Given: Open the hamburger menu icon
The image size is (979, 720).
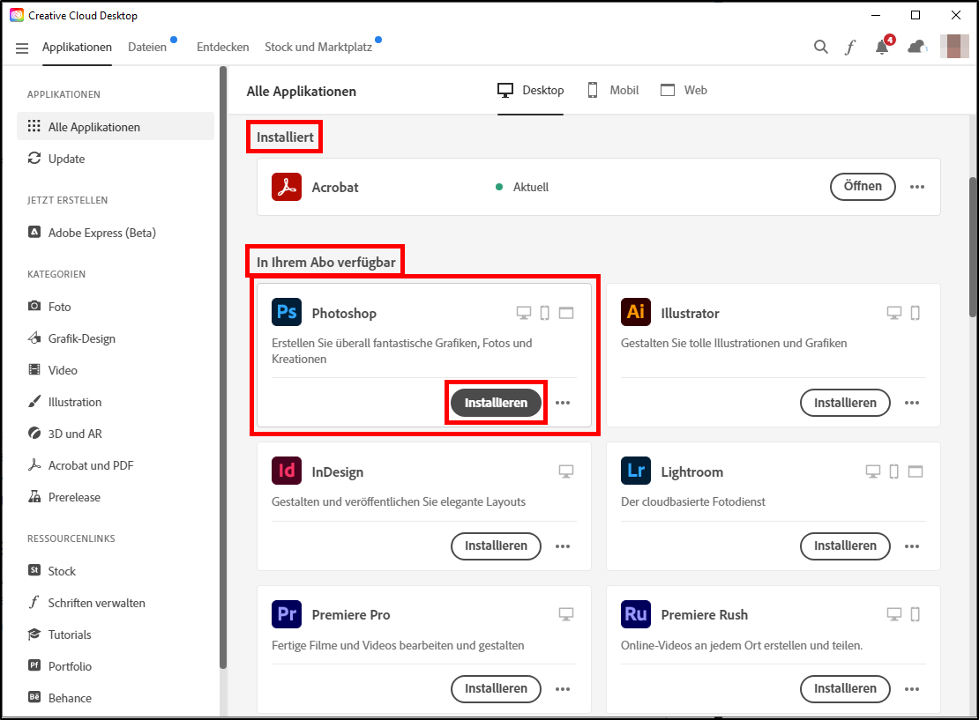Looking at the screenshot, I should point(22,48).
